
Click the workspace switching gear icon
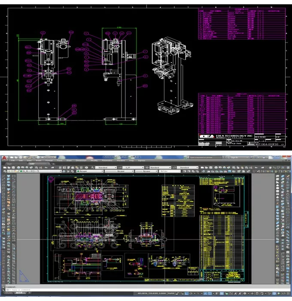[x=245, y=293]
